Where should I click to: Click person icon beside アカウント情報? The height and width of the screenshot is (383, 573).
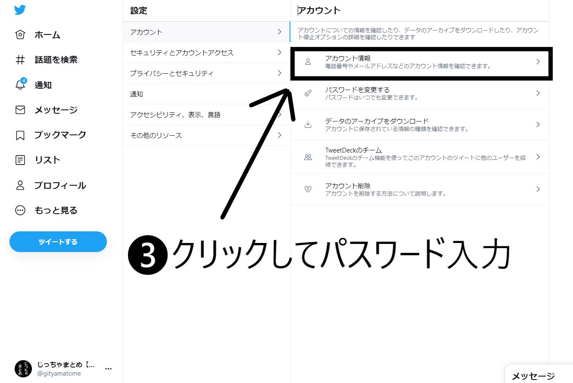(x=308, y=62)
